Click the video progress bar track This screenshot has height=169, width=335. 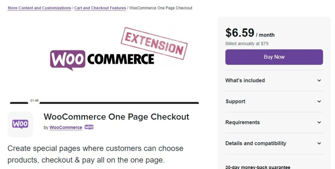tap(119, 103)
